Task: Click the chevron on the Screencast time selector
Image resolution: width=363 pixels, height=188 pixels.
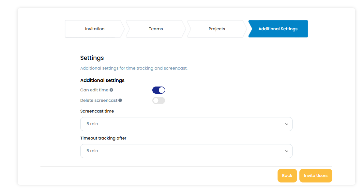Action: [x=287, y=124]
